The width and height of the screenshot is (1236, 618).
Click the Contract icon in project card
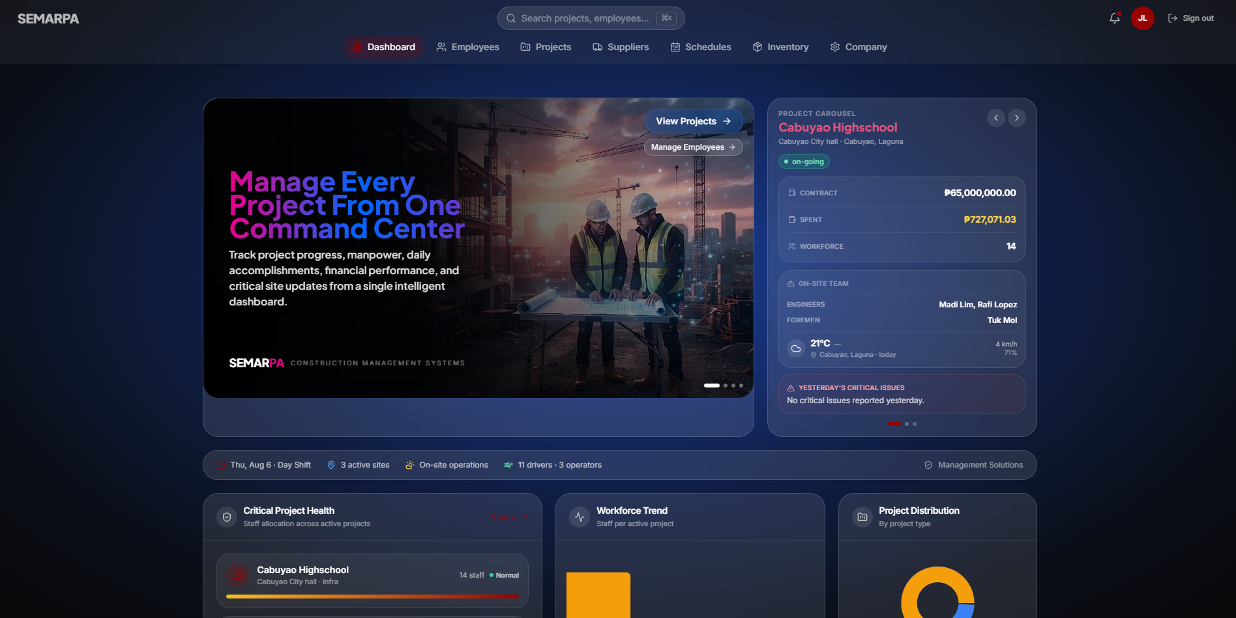(x=792, y=193)
